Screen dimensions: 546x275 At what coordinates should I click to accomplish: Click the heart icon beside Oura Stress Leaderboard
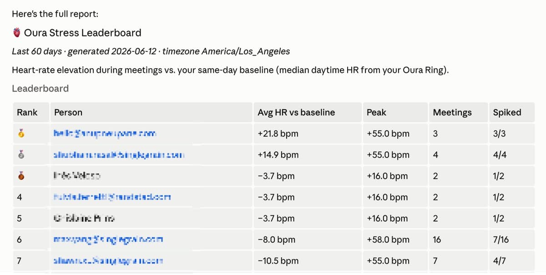coord(17,33)
